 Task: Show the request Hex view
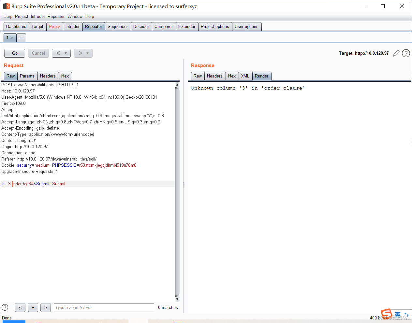tap(65, 76)
